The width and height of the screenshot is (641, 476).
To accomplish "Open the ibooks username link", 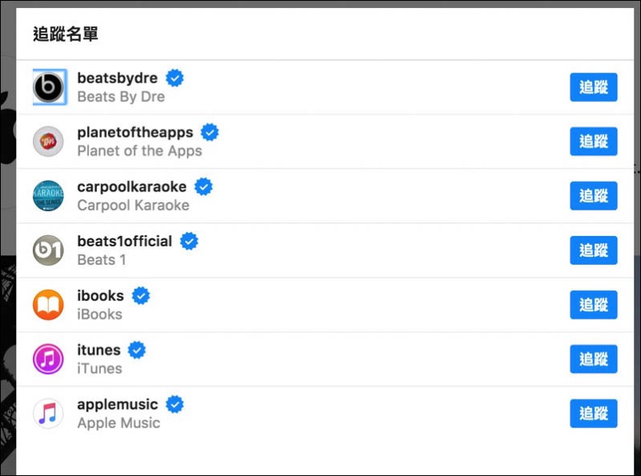I will (101, 295).
